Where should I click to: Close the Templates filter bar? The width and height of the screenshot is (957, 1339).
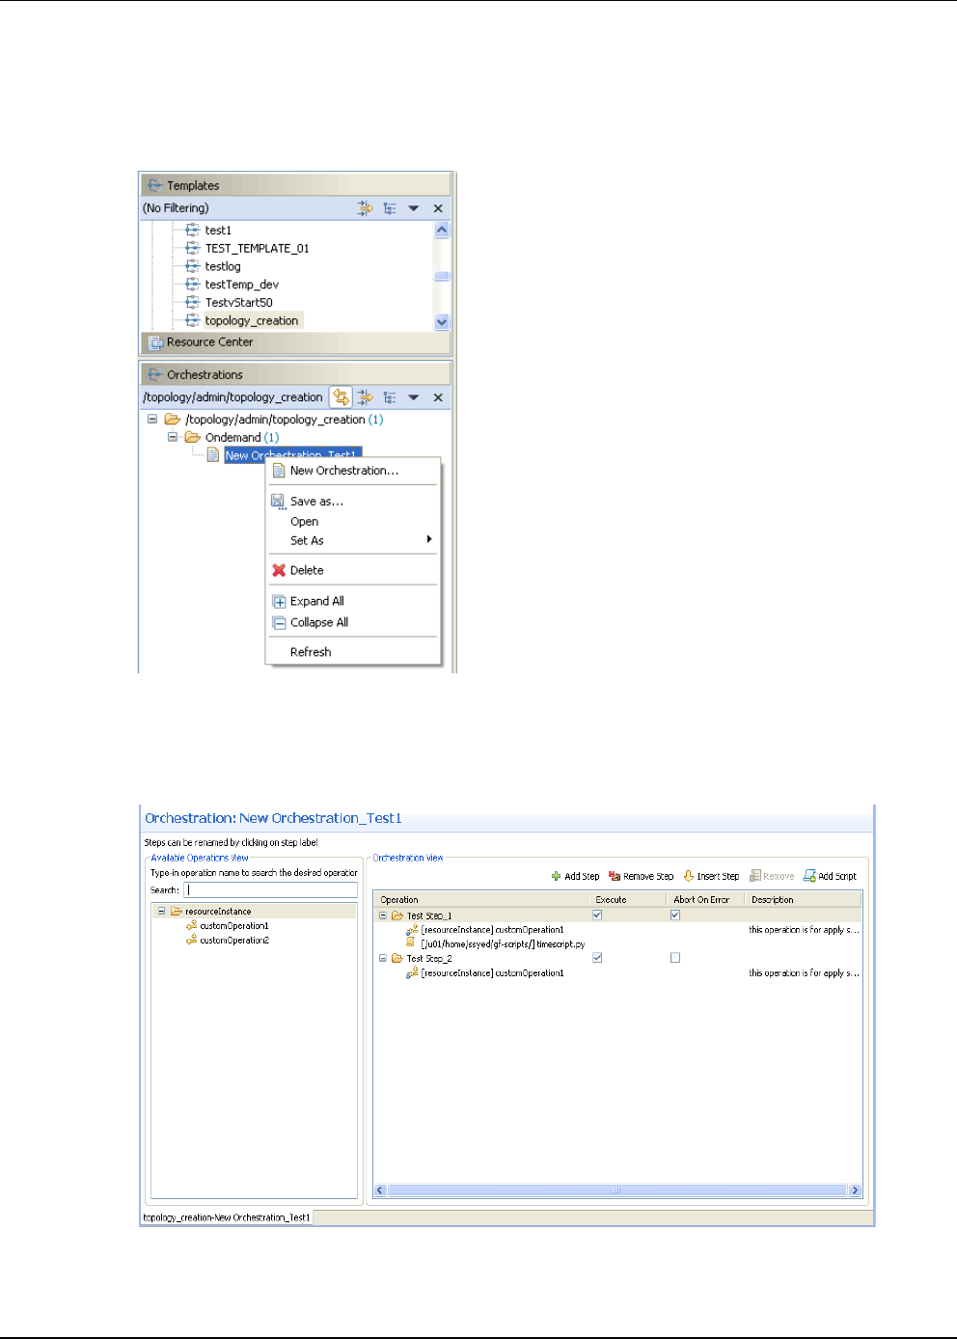438,208
